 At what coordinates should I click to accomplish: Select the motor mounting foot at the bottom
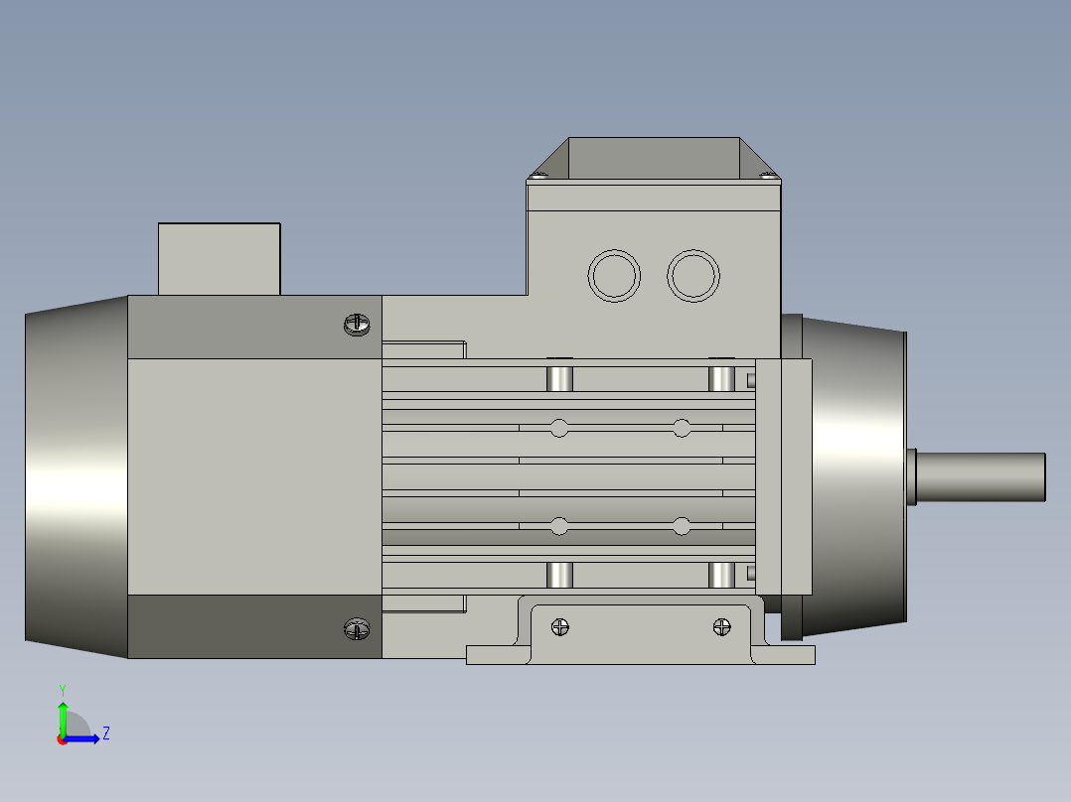click(x=641, y=650)
